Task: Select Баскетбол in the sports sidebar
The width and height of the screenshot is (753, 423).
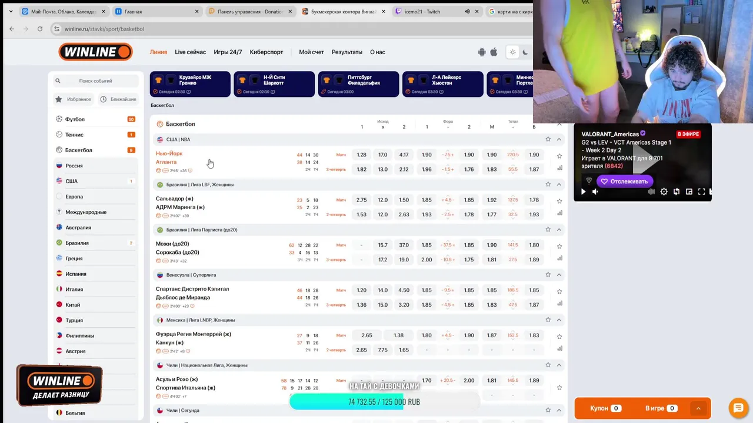Action: click(x=96, y=150)
